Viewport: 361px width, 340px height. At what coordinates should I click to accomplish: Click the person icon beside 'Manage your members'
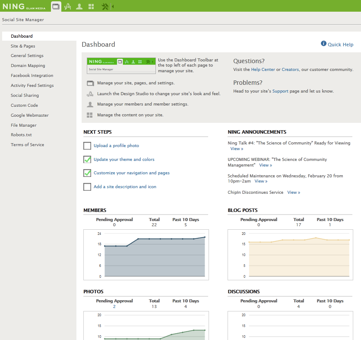[90, 104]
